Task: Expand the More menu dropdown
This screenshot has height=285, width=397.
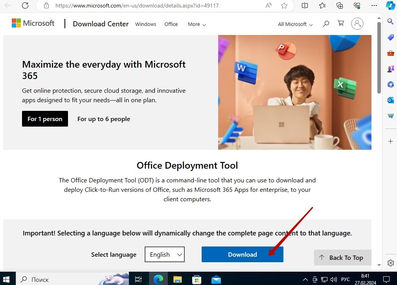Action: pos(197,24)
